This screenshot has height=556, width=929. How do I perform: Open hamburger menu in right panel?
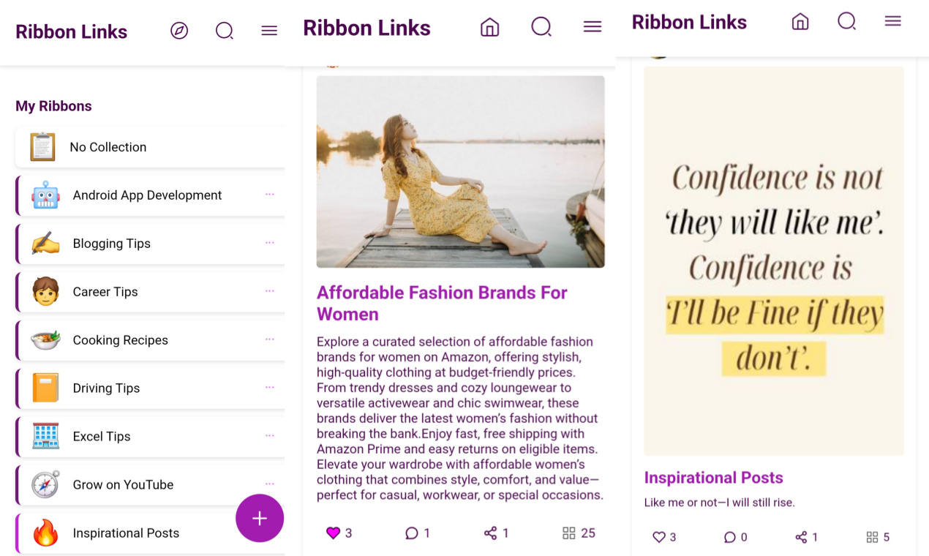(892, 21)
